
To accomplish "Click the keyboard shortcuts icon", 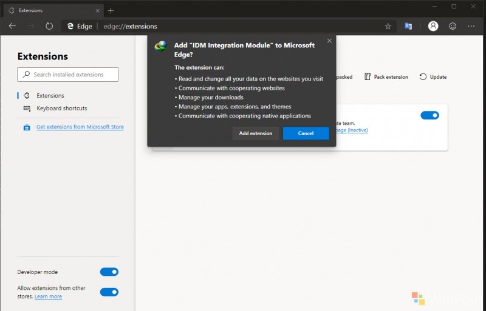I will [x=27, y=109].
